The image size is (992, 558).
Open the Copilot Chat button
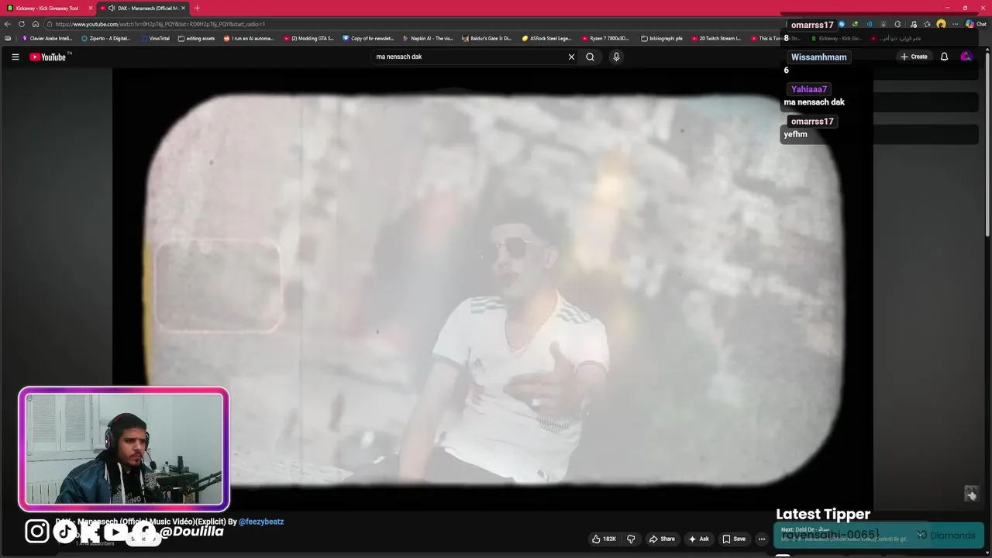click(x=976, y=24)
